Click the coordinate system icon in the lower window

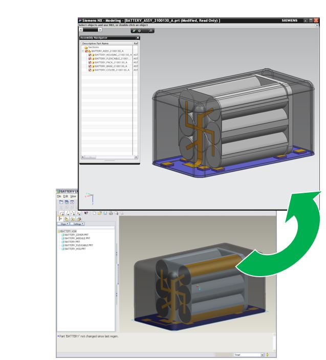pos(78,213)
